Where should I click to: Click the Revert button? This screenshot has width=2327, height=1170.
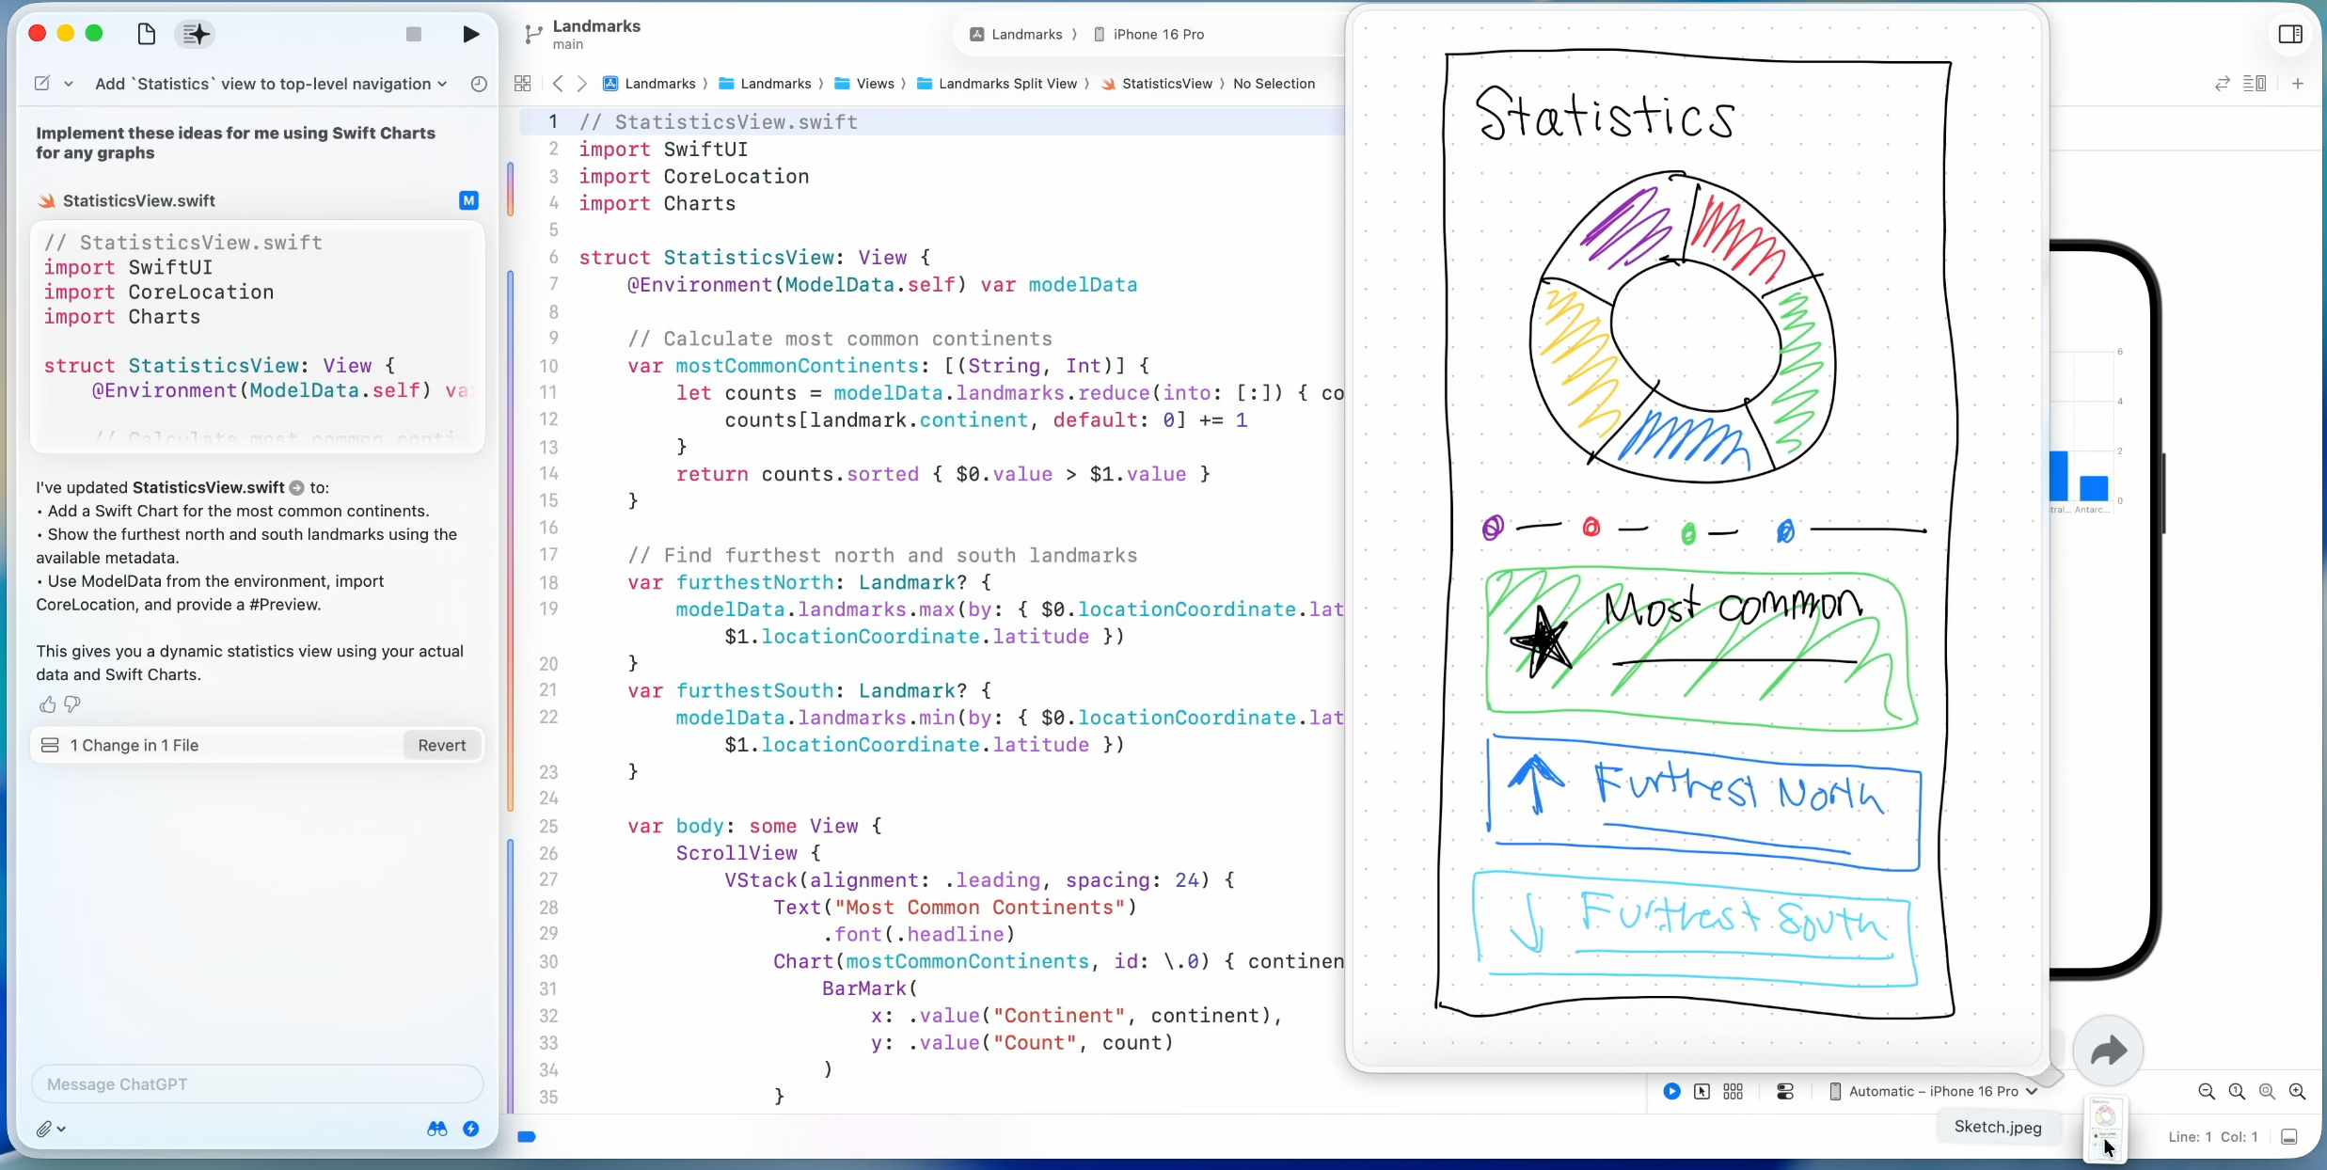(441, 745)
